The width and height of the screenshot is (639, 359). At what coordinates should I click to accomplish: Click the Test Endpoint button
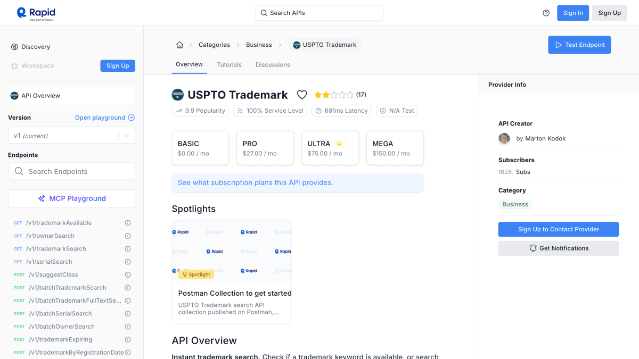[x=579, y=45]
